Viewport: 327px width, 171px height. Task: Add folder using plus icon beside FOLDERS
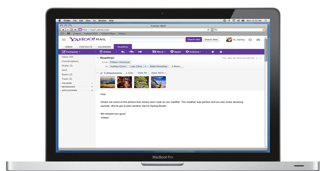(92, 83)
